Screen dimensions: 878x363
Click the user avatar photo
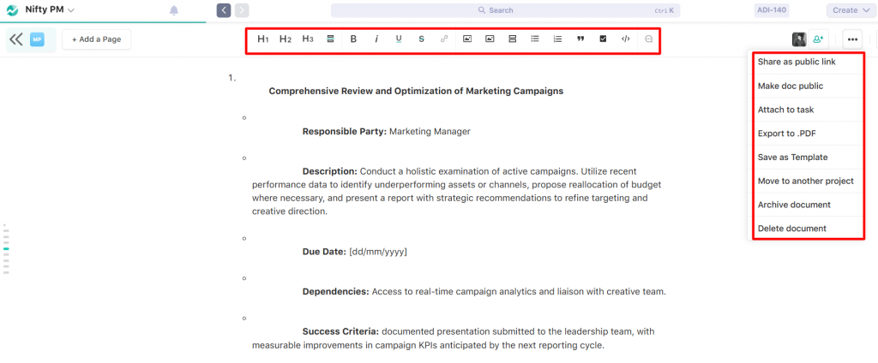799,39
